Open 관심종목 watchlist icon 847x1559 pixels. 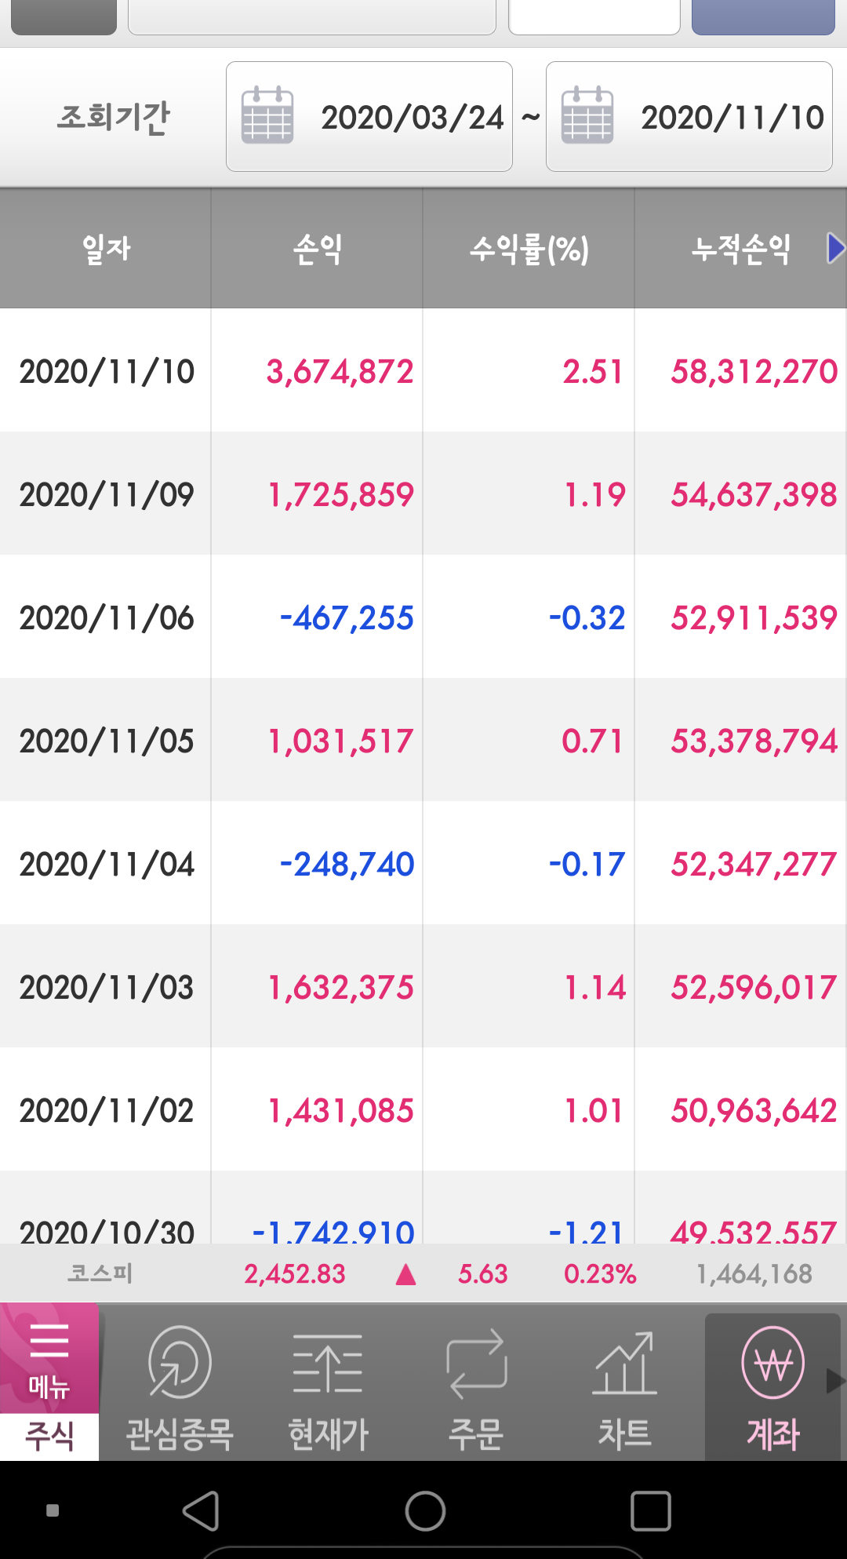(180, 1363)
